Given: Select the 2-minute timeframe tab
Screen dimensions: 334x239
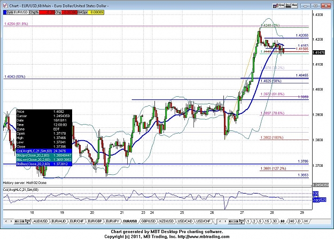Looking at the screenshot, I should tap(254, 221).
